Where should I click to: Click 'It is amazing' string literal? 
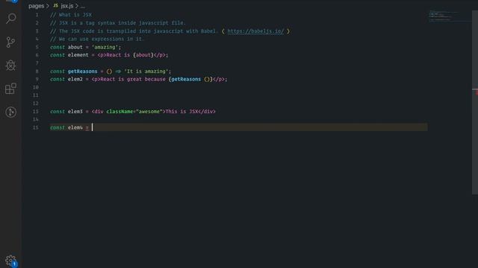tap(146, 71)
